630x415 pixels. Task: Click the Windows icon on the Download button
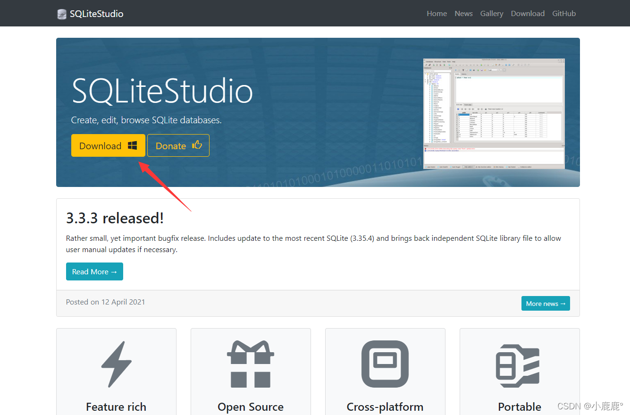click(x=133, y=144)
